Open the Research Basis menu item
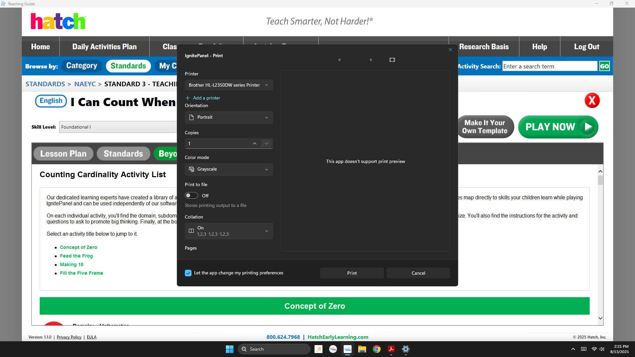 pos(484,47)
